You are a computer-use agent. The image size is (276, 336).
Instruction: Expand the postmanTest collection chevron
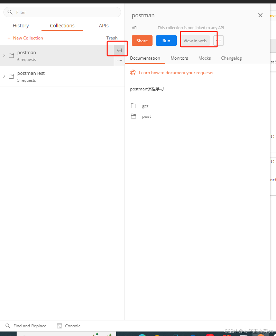4,76
